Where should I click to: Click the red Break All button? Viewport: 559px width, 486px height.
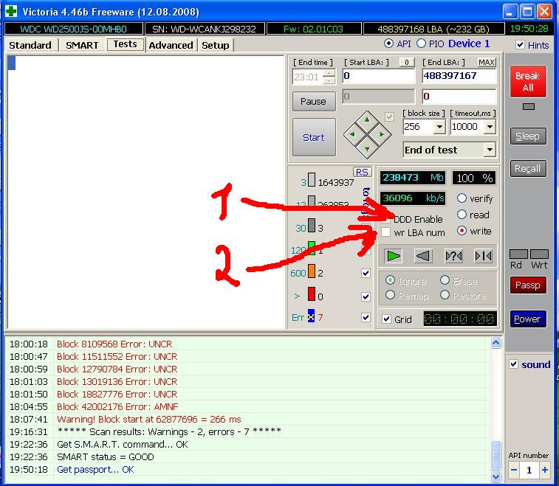pos(527,81)
